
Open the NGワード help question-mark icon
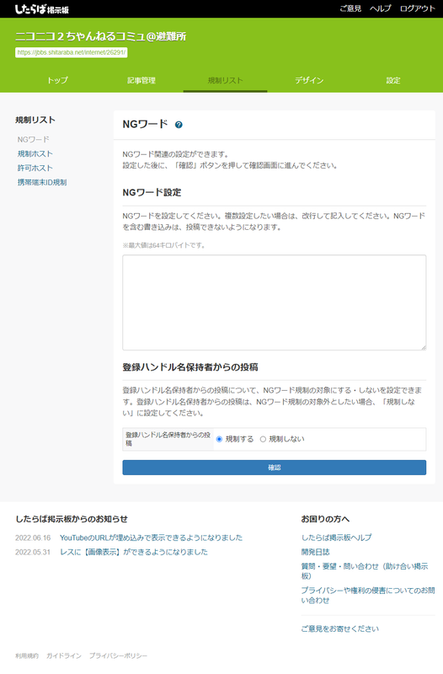pyautogui.click(x=179, y=125)
